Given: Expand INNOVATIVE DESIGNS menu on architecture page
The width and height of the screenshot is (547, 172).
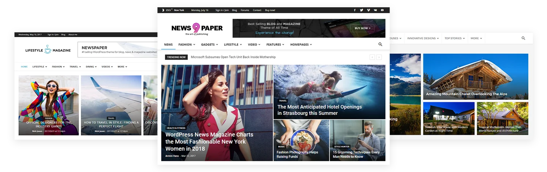Looking at the screenshot, I should coord(423,38).
